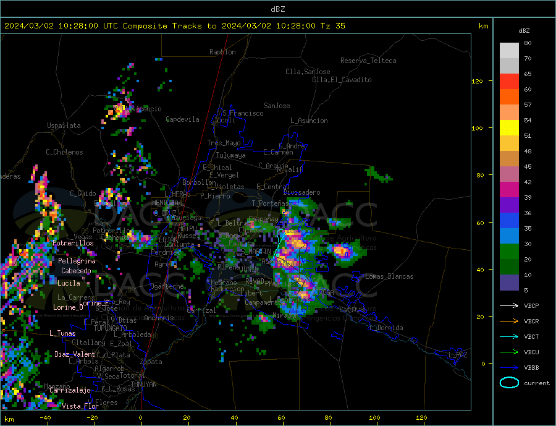Click the VBCP legend label
The width and height of the screenshot is (556, 426).
click(531, 305)
